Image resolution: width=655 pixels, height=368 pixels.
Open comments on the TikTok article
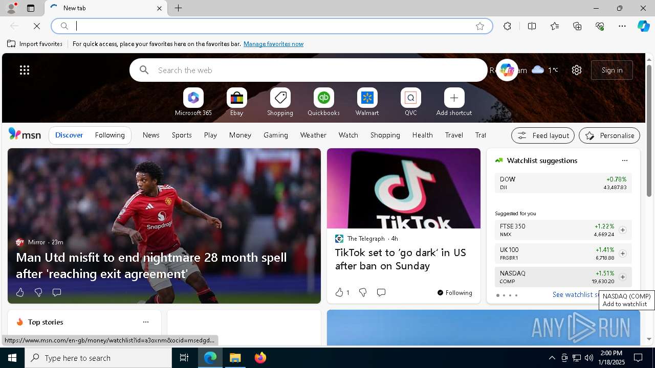(x=381, y=292)
